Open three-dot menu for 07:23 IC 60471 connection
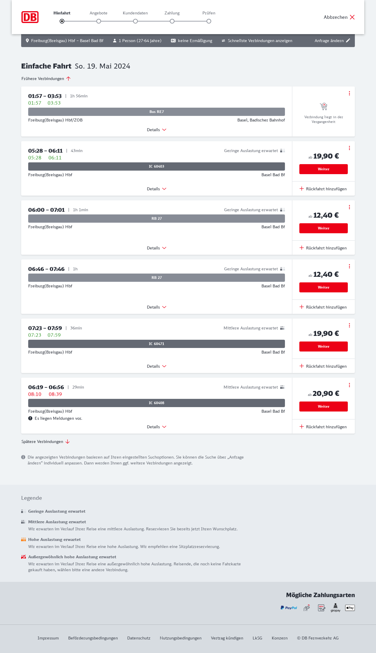The height and width of the screenshot is (653, 376). click(x=349, y=325)
